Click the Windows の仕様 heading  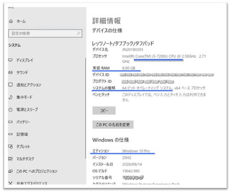[110, 140]
